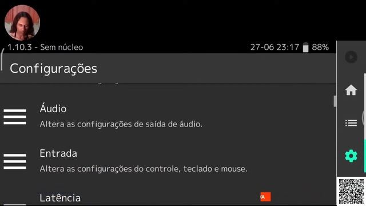Click the Configurações header title

tap(53, 69)
